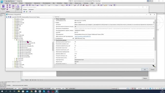Expand the 5-жильные subfolder
The width and height of the screenshot is (165, 93).
click(x=15, y=60)
